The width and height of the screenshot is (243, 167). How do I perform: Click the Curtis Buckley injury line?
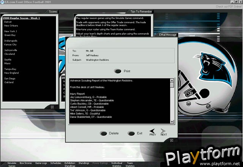pyautogui.click(x=89, y=104)
